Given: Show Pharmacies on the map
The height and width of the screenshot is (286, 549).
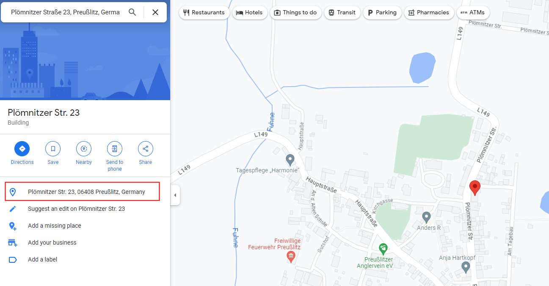Looking at the screenshot, I should [x=429, y=13].
